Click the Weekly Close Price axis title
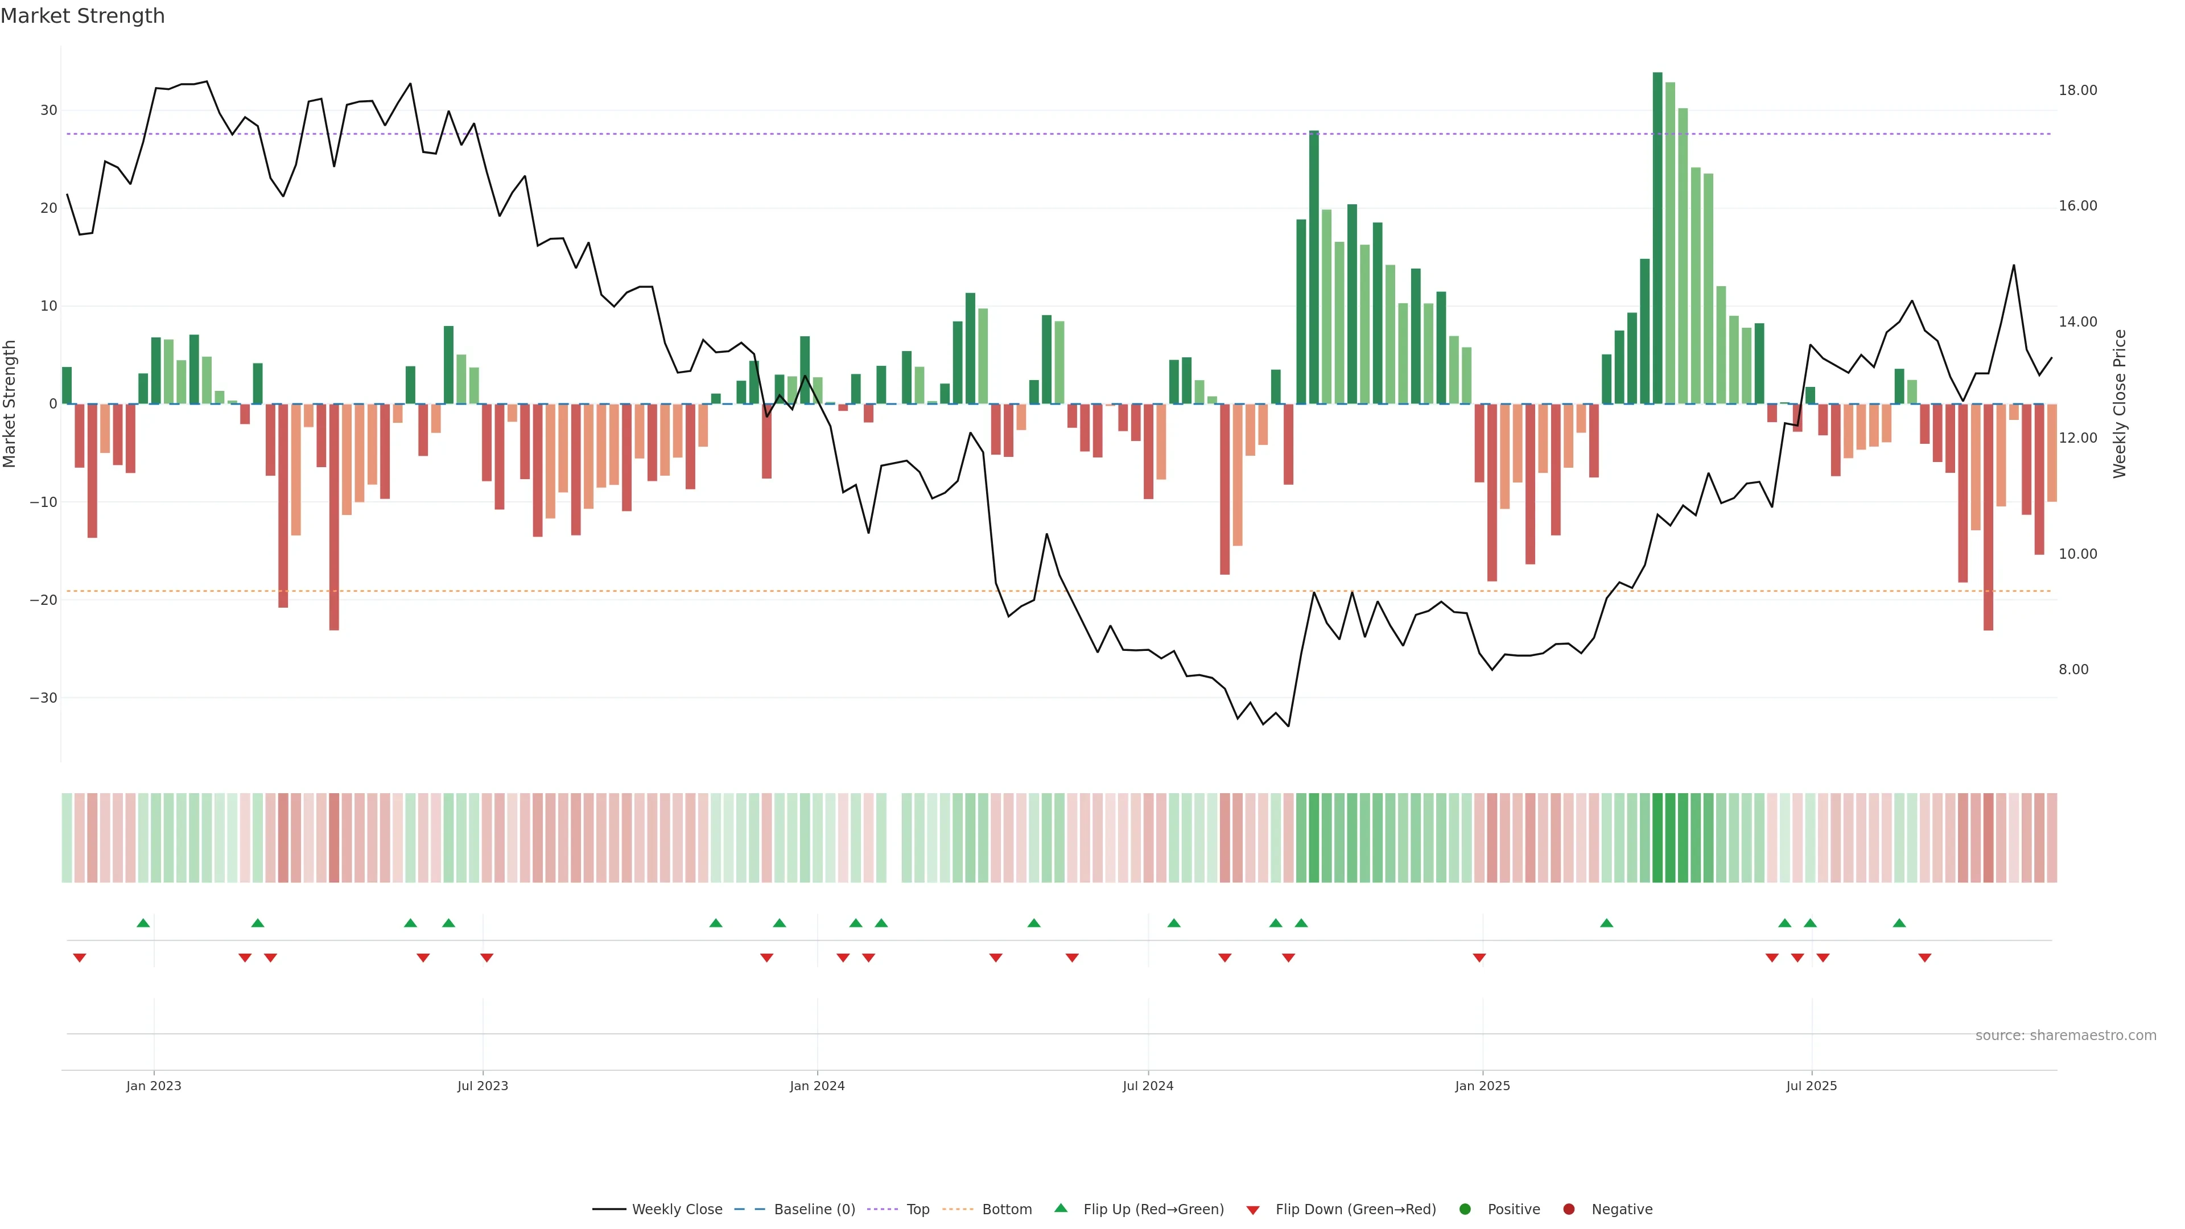Screen dimensions: 2185x1229 pos(2120,404)
